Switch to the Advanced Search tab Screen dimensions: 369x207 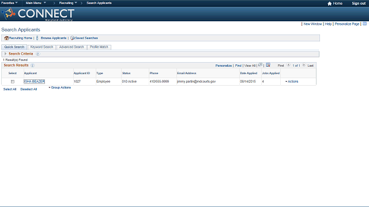click(71, 47)
